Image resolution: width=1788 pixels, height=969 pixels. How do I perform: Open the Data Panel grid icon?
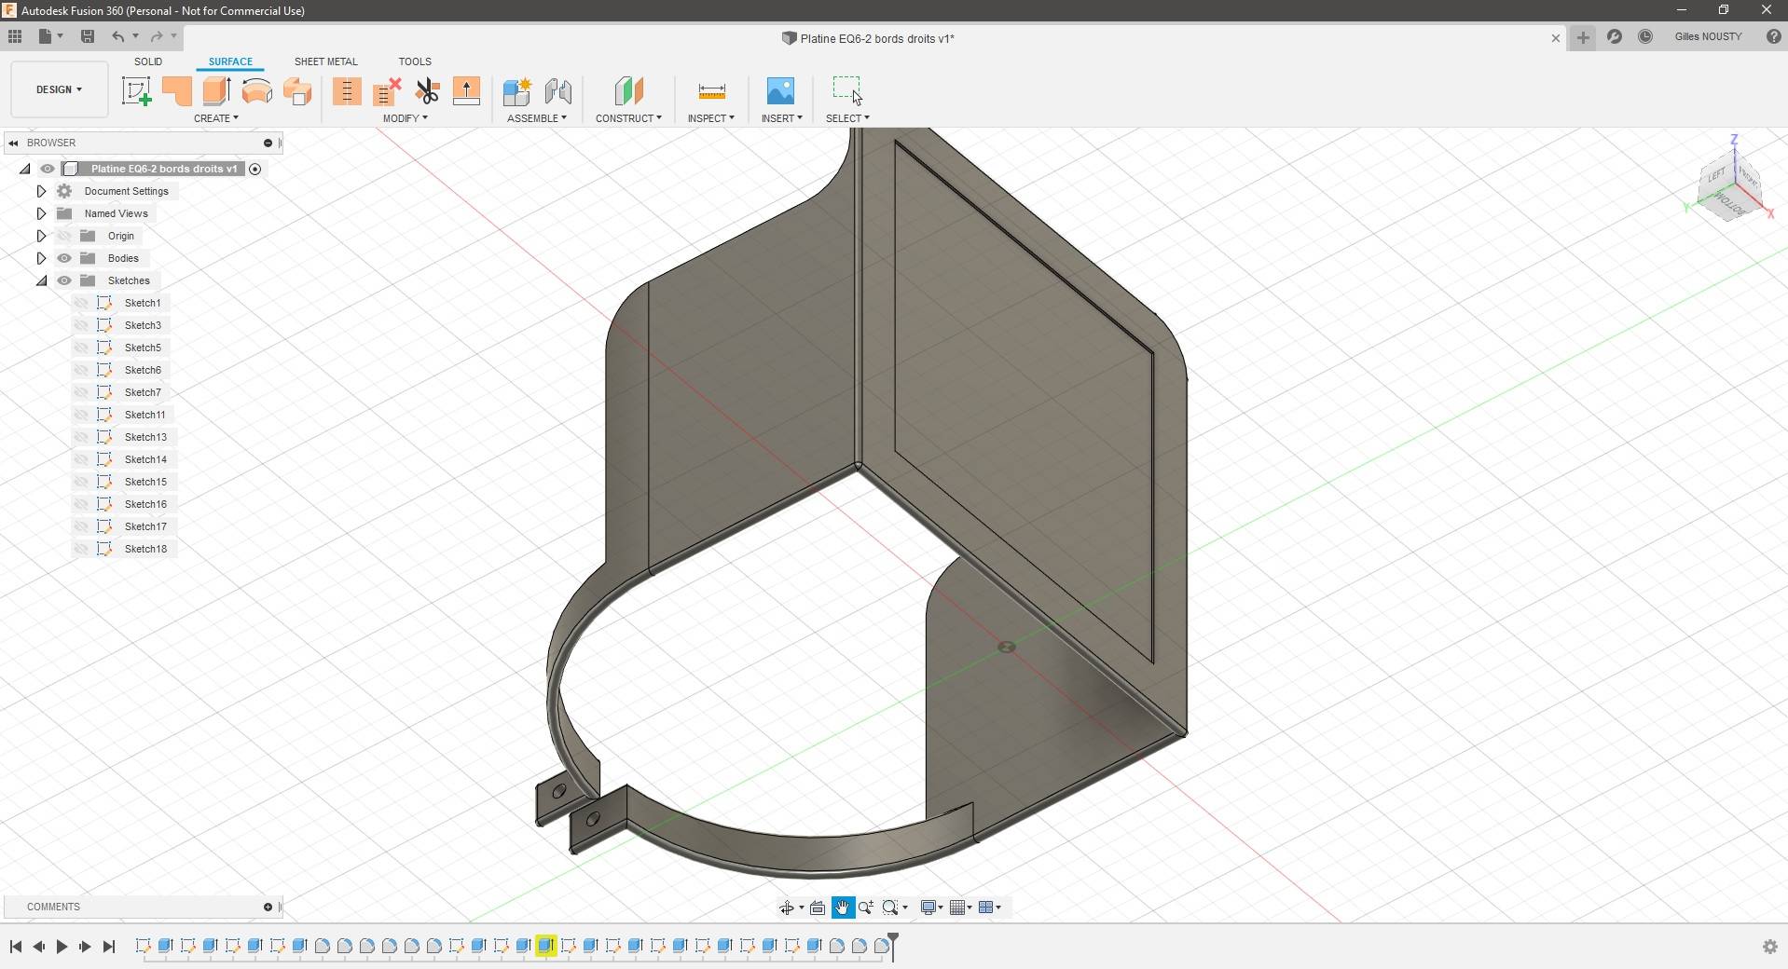pyautogui.click(x=15, y=36)
